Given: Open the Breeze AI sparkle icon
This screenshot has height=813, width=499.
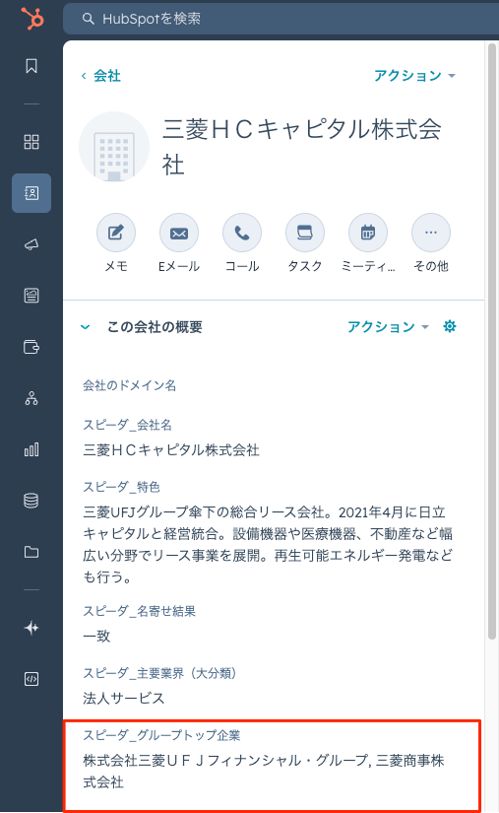Looking at the screenshot, I should pos(31,628).
